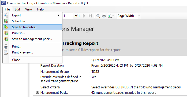Screen dimensions: 187x97
Task: Click the toolbar printer icon
Action: (x=104, y=16)
